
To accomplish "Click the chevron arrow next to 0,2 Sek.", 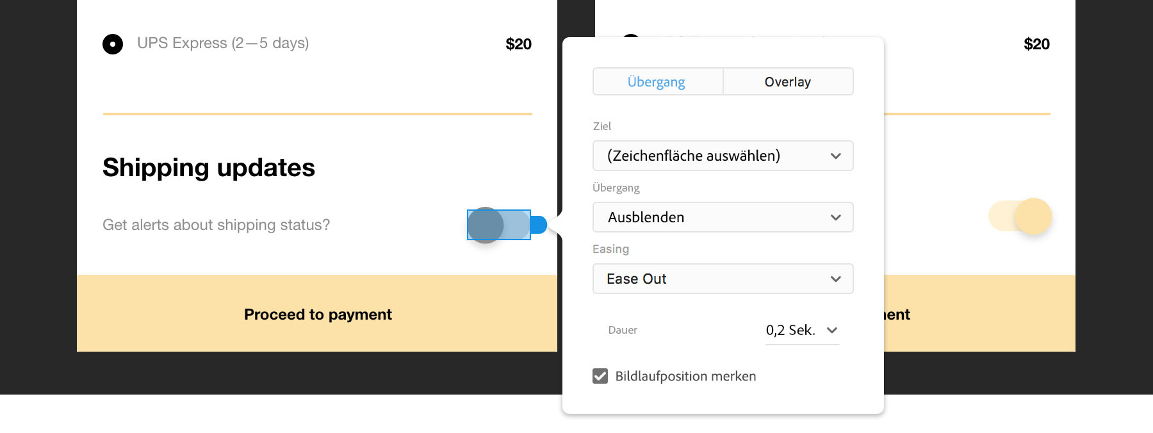I will coord(832,331).
